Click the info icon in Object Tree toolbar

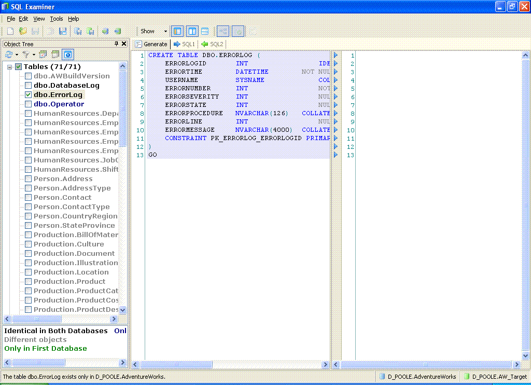[x=67, y=54]
